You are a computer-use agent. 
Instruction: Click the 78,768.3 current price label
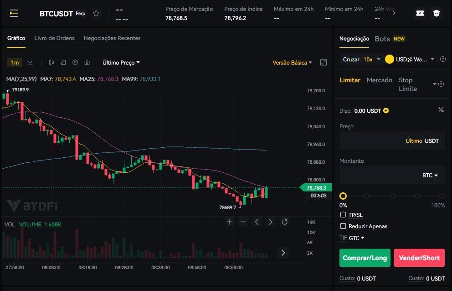pyautogui.click(x=316, y=188)
